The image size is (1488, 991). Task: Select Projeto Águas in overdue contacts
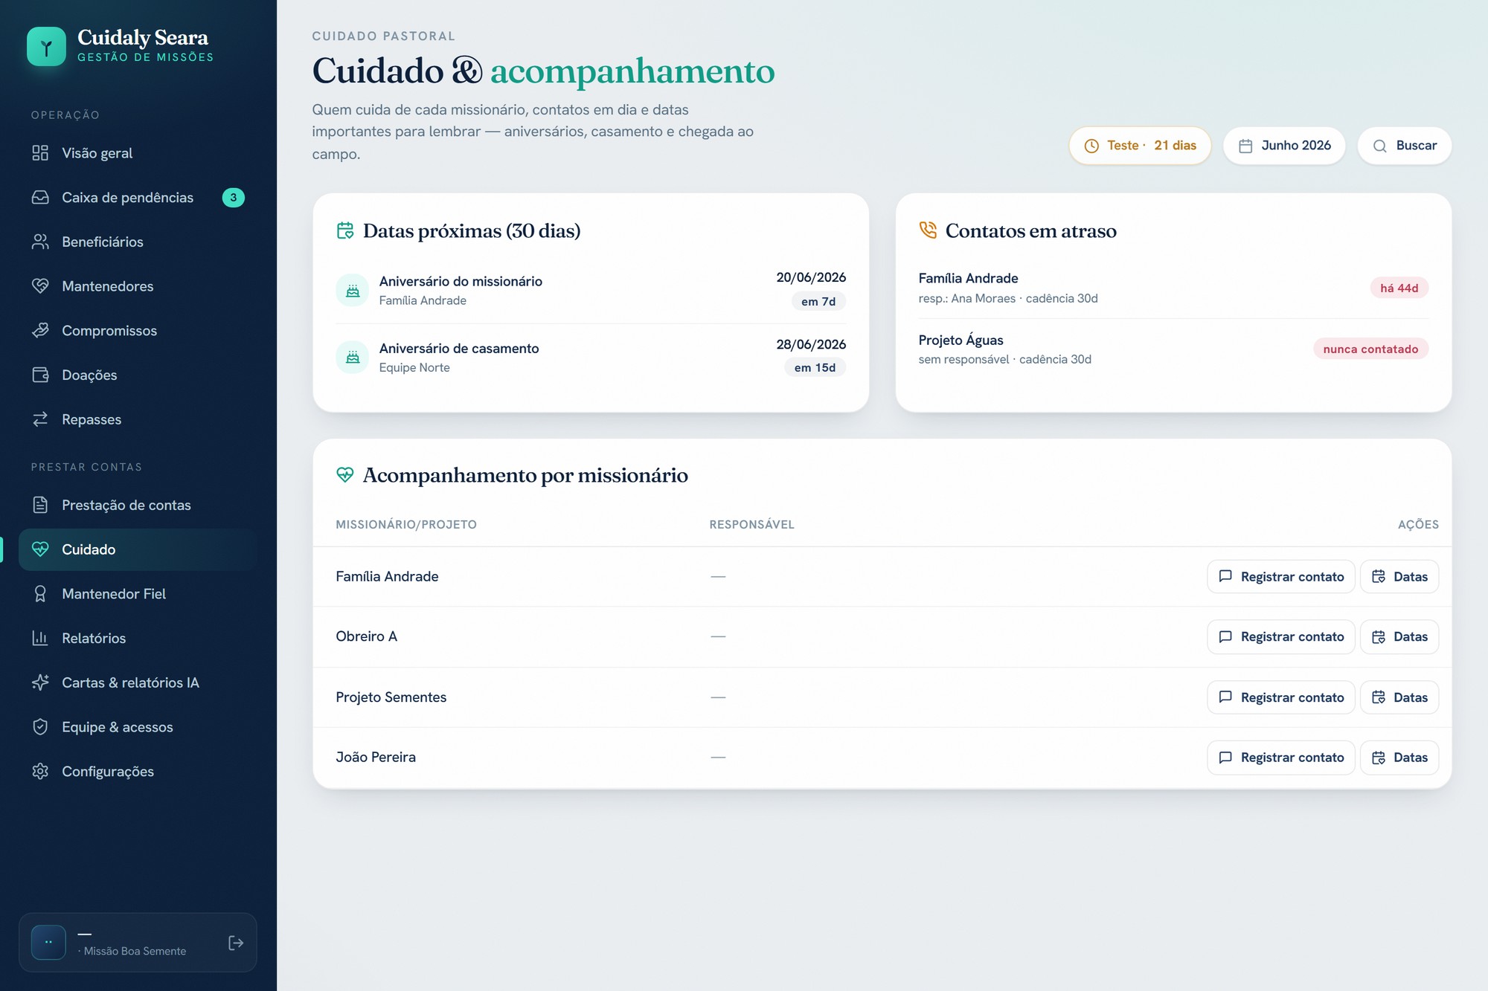(961, 340)
